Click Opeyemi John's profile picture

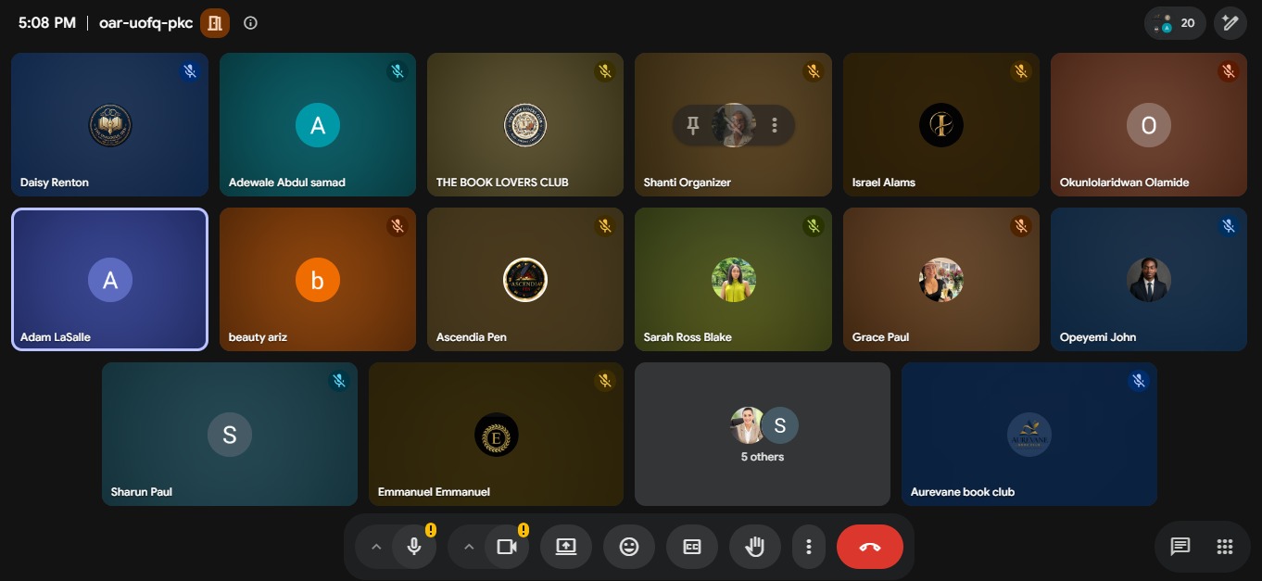(x=1149, y=280)
